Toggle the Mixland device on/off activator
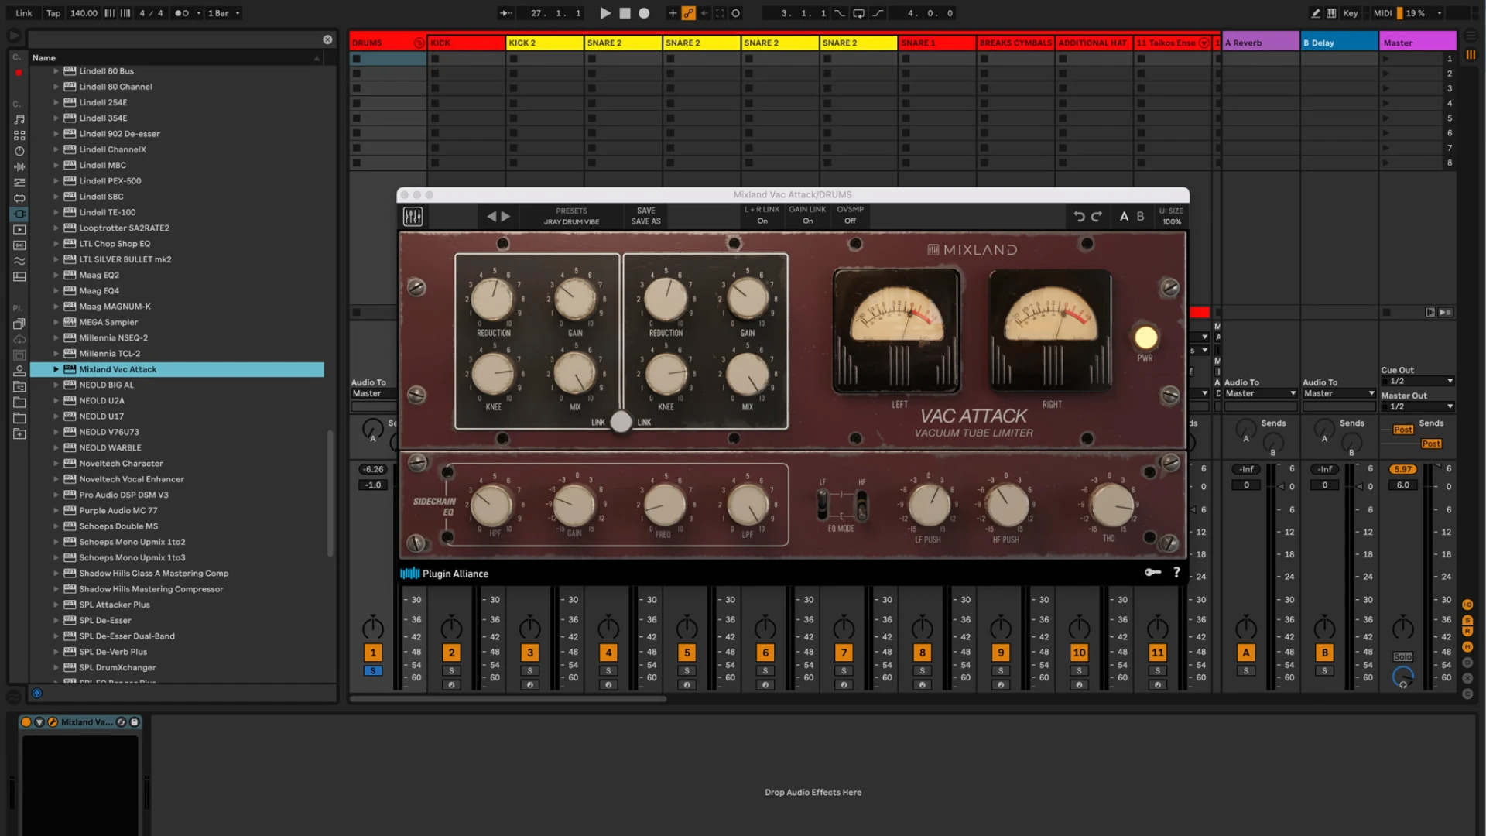Screen dimensions: 1486x836 tap(26, 722)
